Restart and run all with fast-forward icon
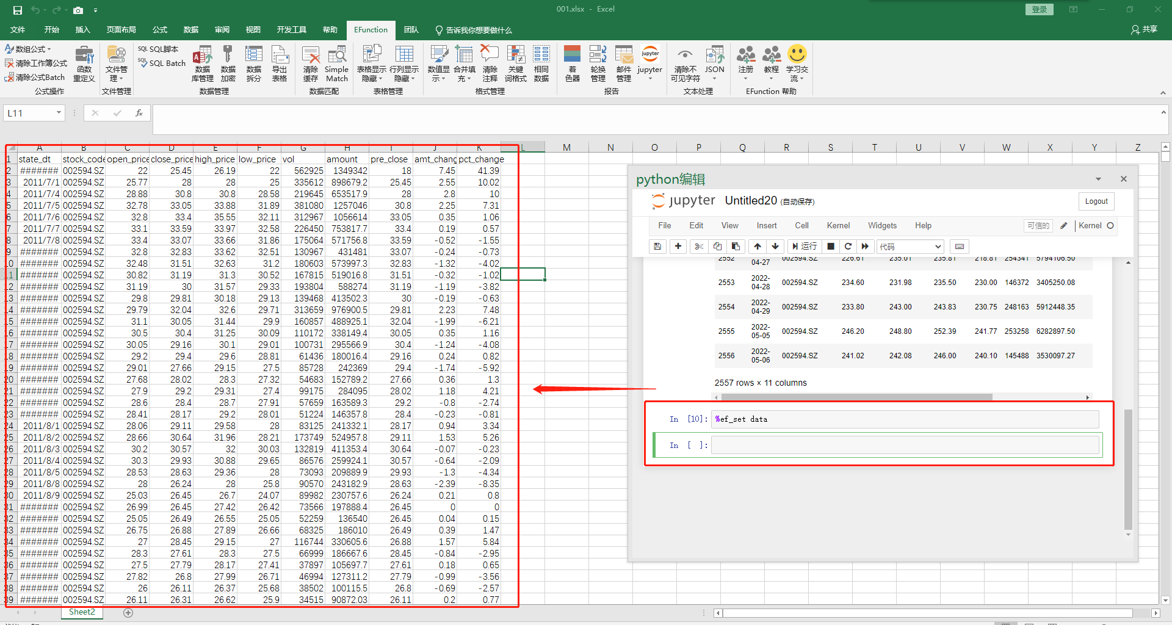Viewport: 1172px width, 625px height. [865, 247]
